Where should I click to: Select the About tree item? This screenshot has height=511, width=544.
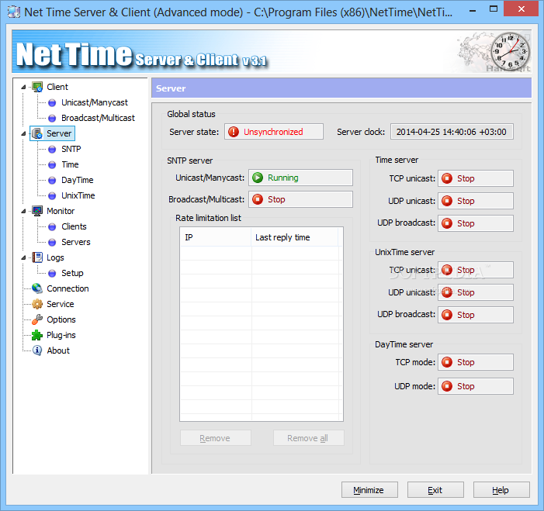point(58,350)
